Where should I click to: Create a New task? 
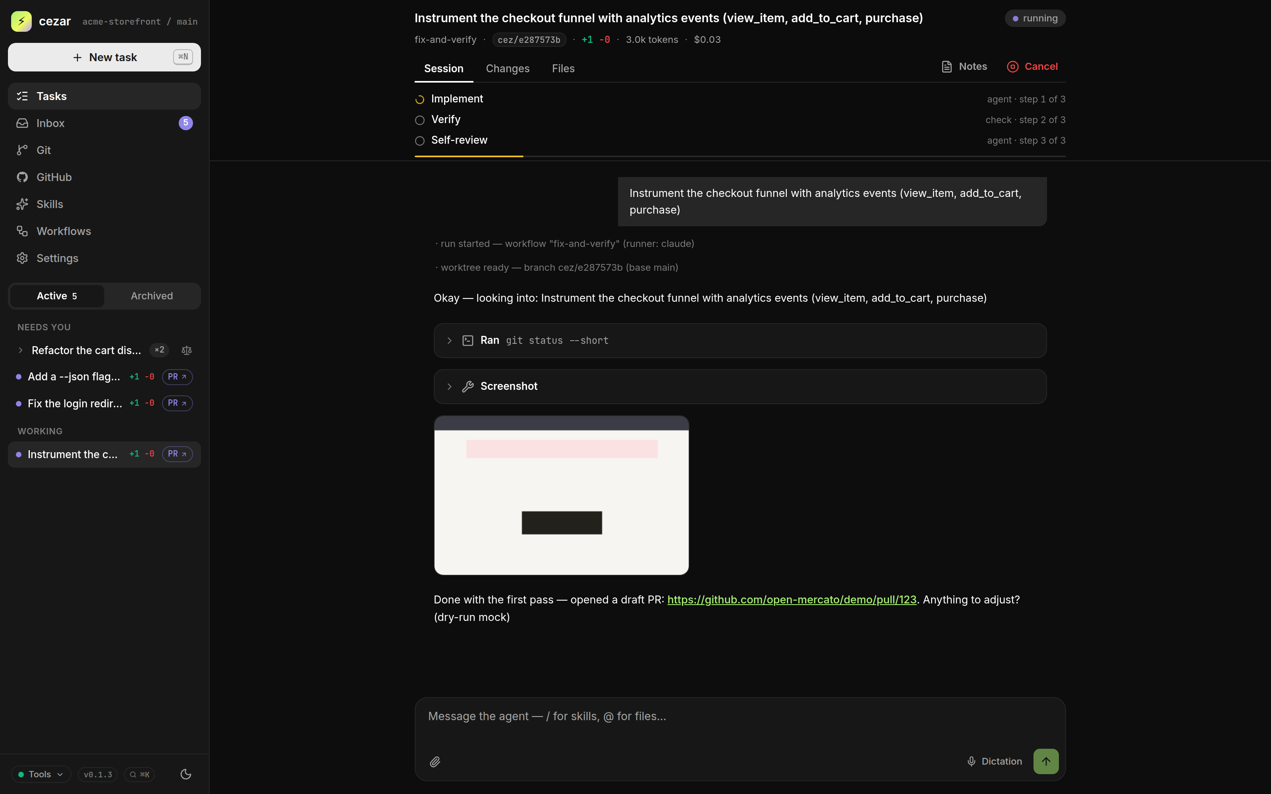tap(104, 57)
